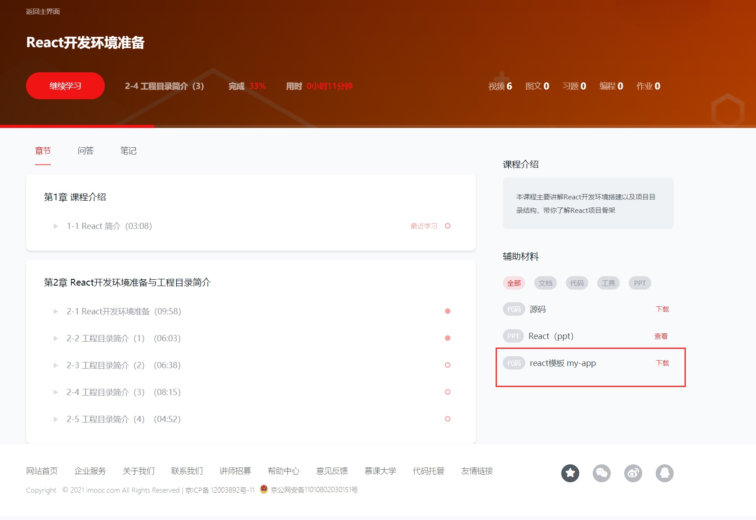
Task: Open 帮助中心 footer link
Action: point(283,471)
